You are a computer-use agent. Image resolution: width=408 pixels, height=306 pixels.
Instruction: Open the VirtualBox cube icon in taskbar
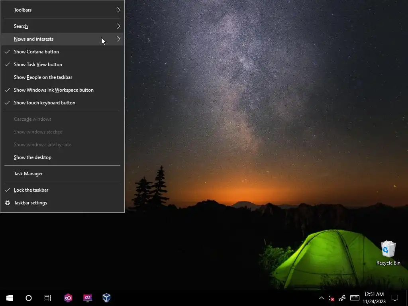106,298
